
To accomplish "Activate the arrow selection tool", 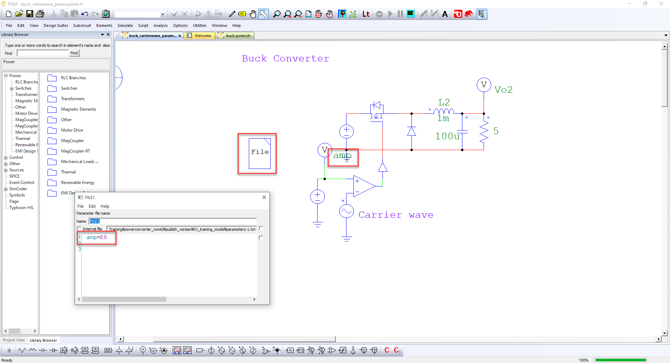I will [263, 14].
